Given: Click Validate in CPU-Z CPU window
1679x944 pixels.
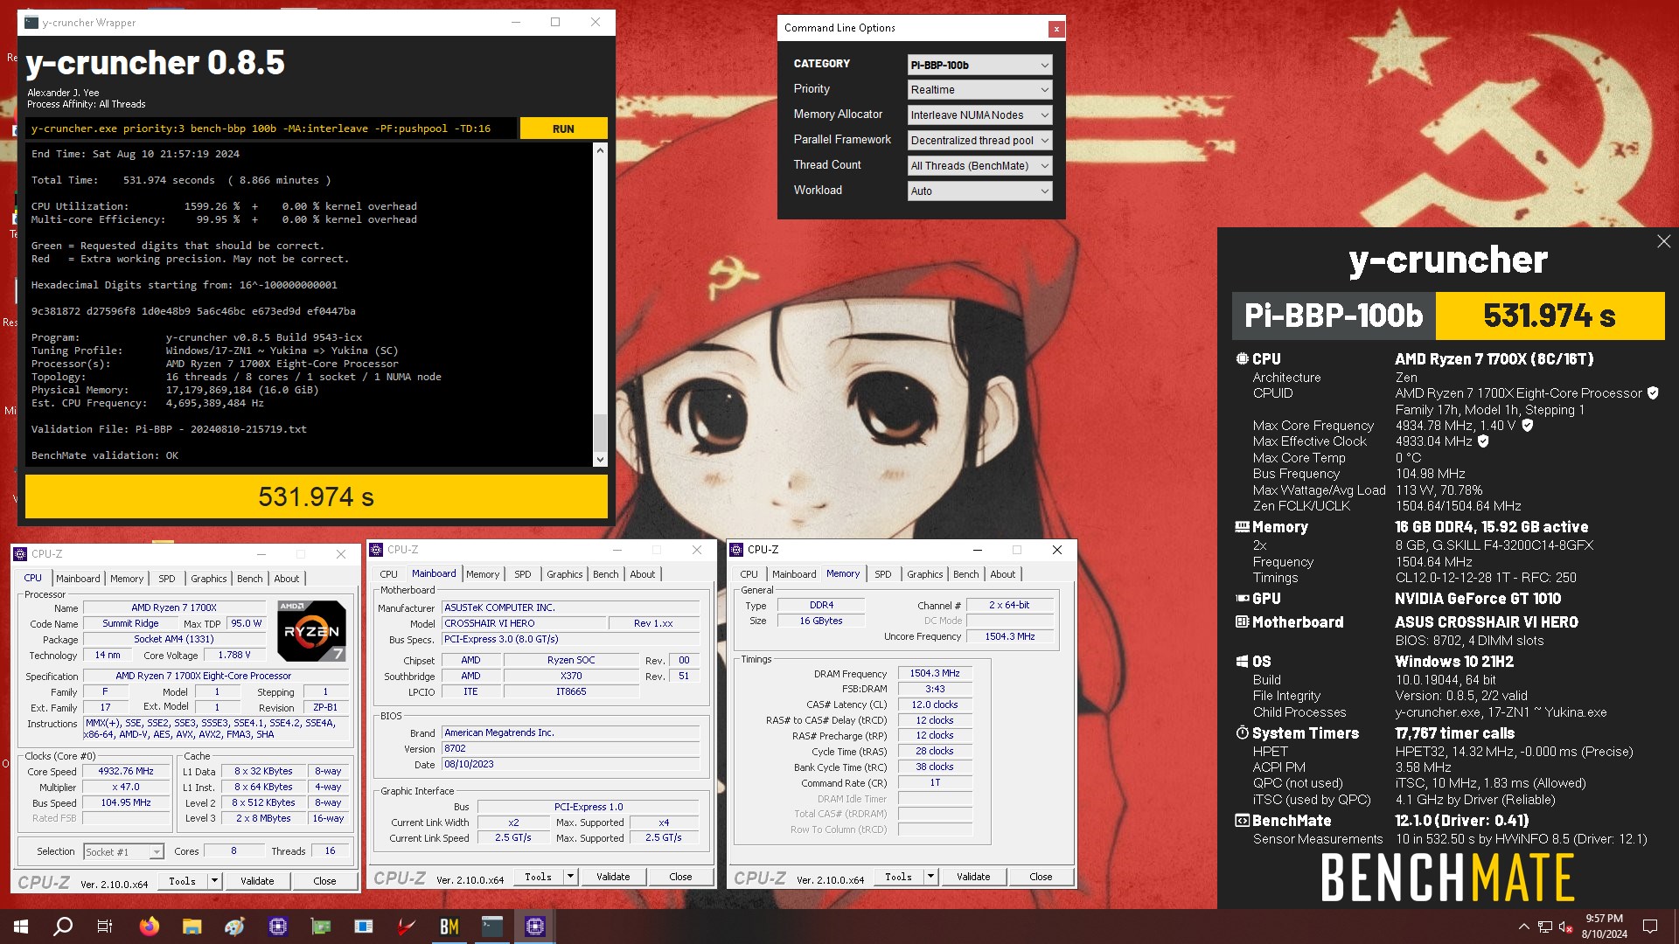Looking at the screenshot, I should [x=257, y=881].
